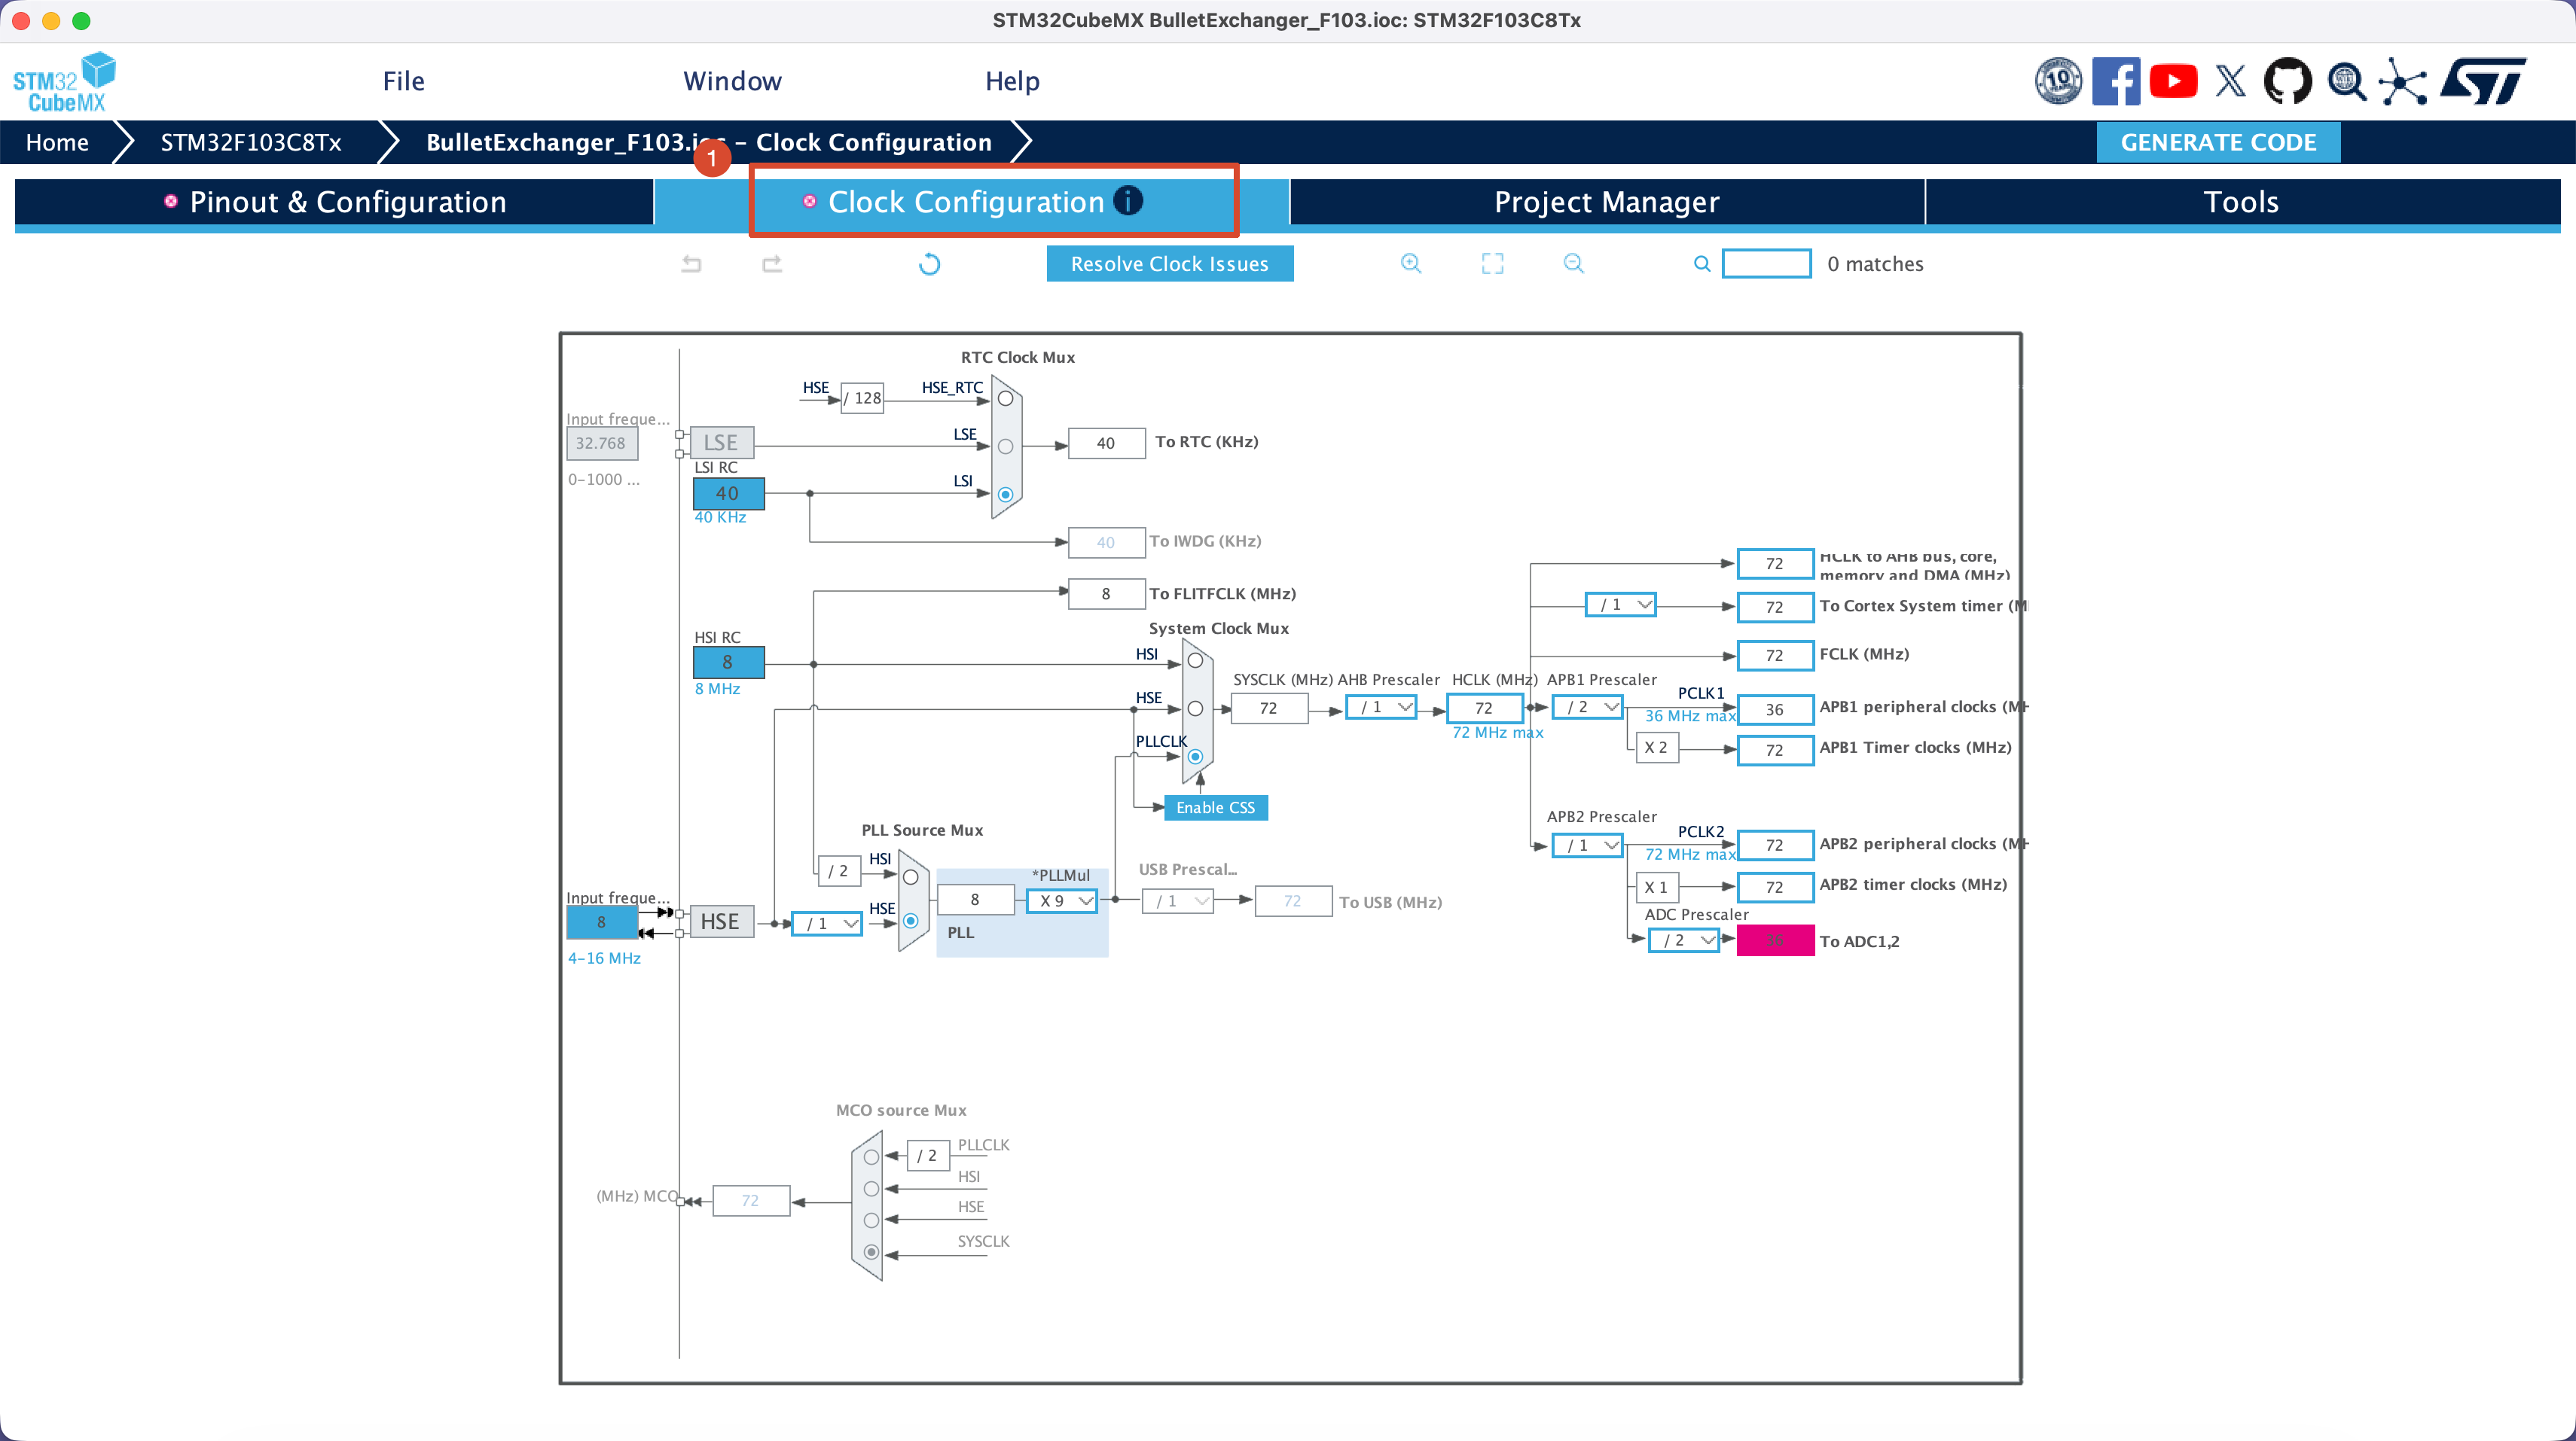The width and height of the screenshot is (2576, 1441).
Task: Click the GENERATE CODE button
Action: tap(2218, 142)
